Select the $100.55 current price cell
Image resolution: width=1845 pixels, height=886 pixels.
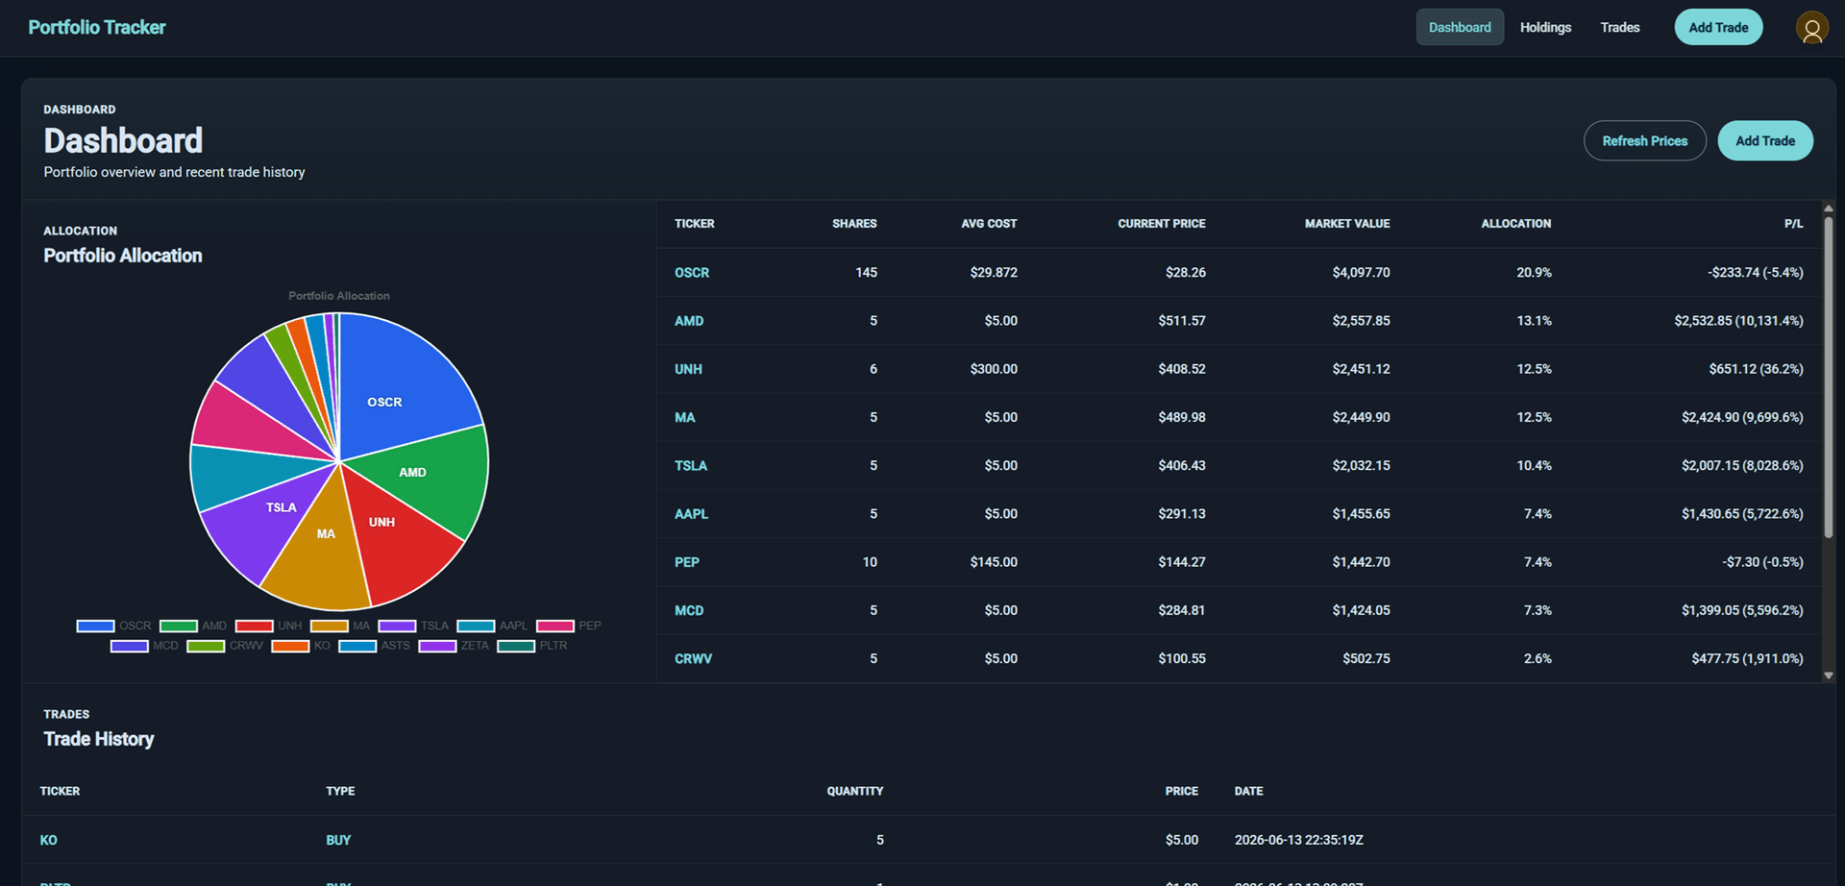click(1182, 658)
